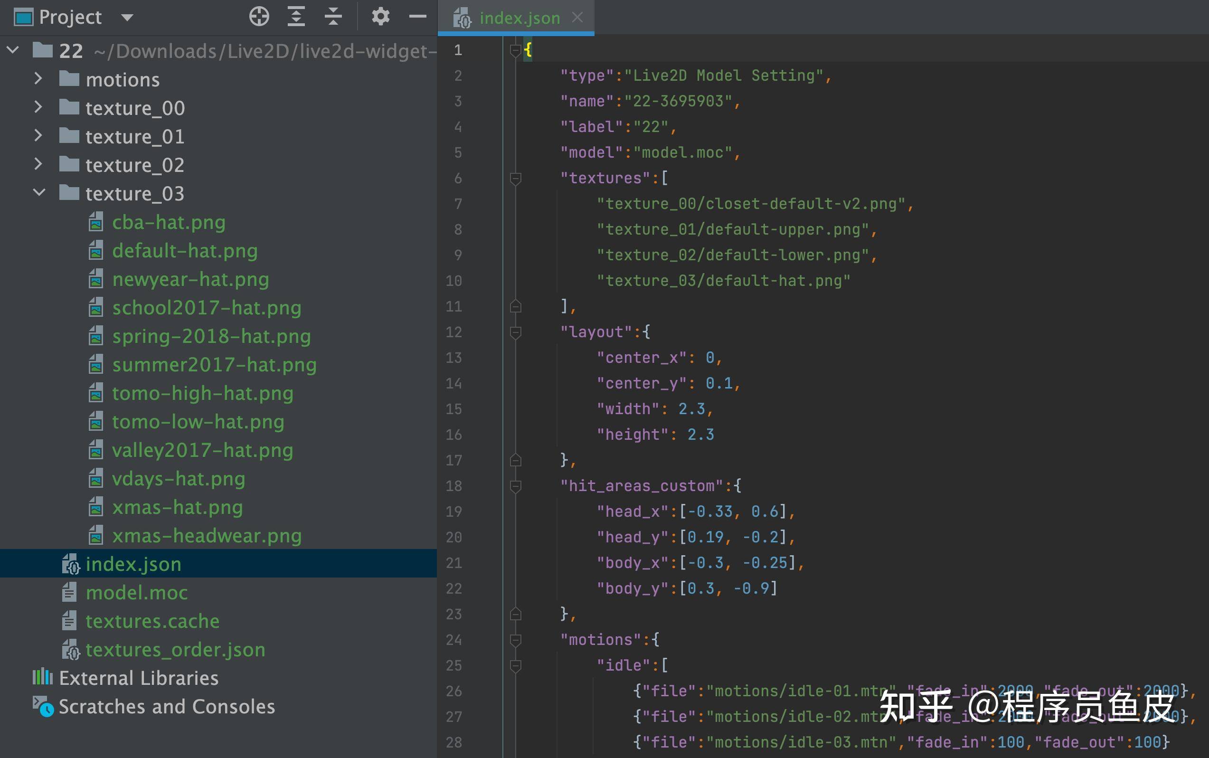Select tomo-high-hat.png file
The height and width of the screenshot is (758, 1209).
[x=202, y=394]
